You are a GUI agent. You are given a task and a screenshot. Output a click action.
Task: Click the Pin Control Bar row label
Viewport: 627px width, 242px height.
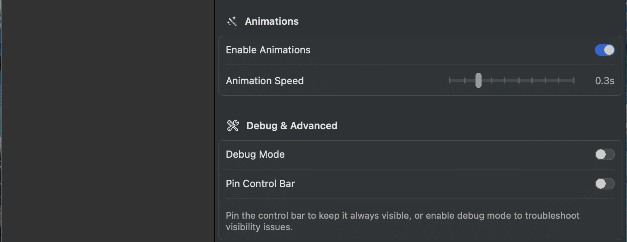(260, 184)
